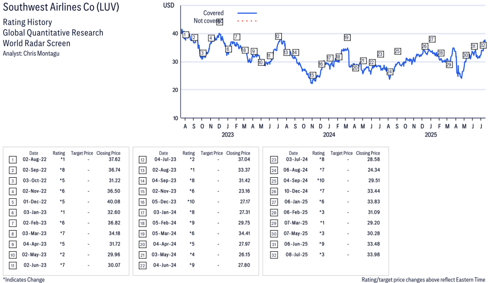Click the *Indicates Change footnote
Viewport: 491px width, 283px height.
24,280
